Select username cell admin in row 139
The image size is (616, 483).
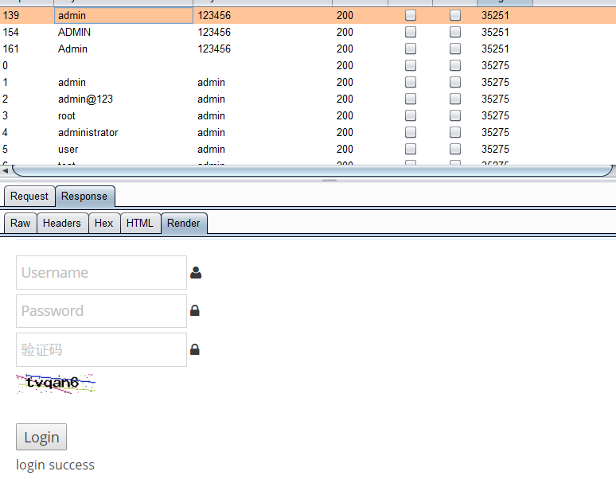click(123, 15)
